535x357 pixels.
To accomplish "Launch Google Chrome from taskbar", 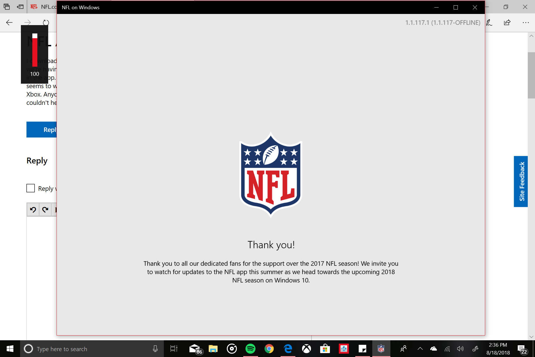I will (x=269, y=349).
